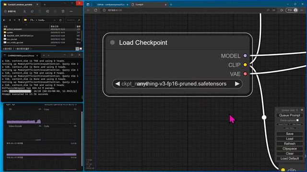Click the CLIP output socket on Load Checkpoint

coord(245,65)
